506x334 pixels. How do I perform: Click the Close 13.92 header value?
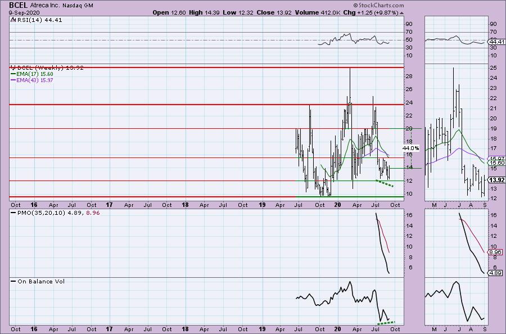pos(274,12)
